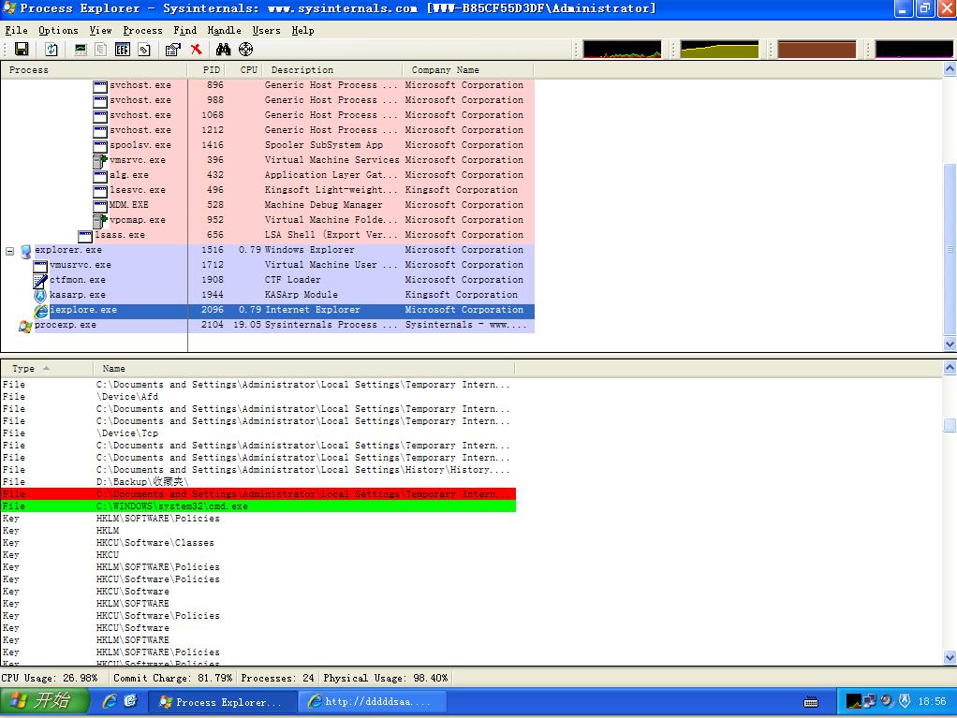Select the \Device\Afd handle row
This screenshot has height=718, width=957.
click(x=258, y=397)
